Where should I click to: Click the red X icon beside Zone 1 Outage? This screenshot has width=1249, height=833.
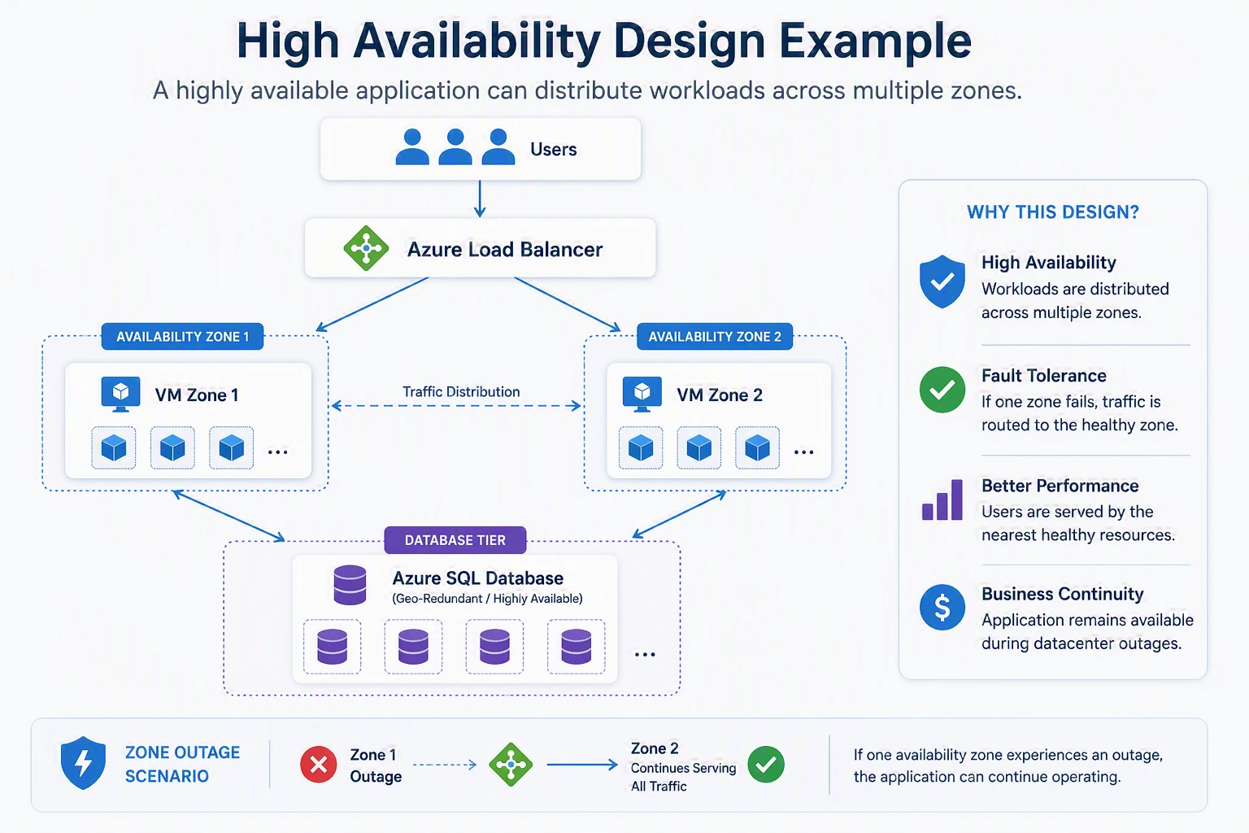click(x=318, y=765)
